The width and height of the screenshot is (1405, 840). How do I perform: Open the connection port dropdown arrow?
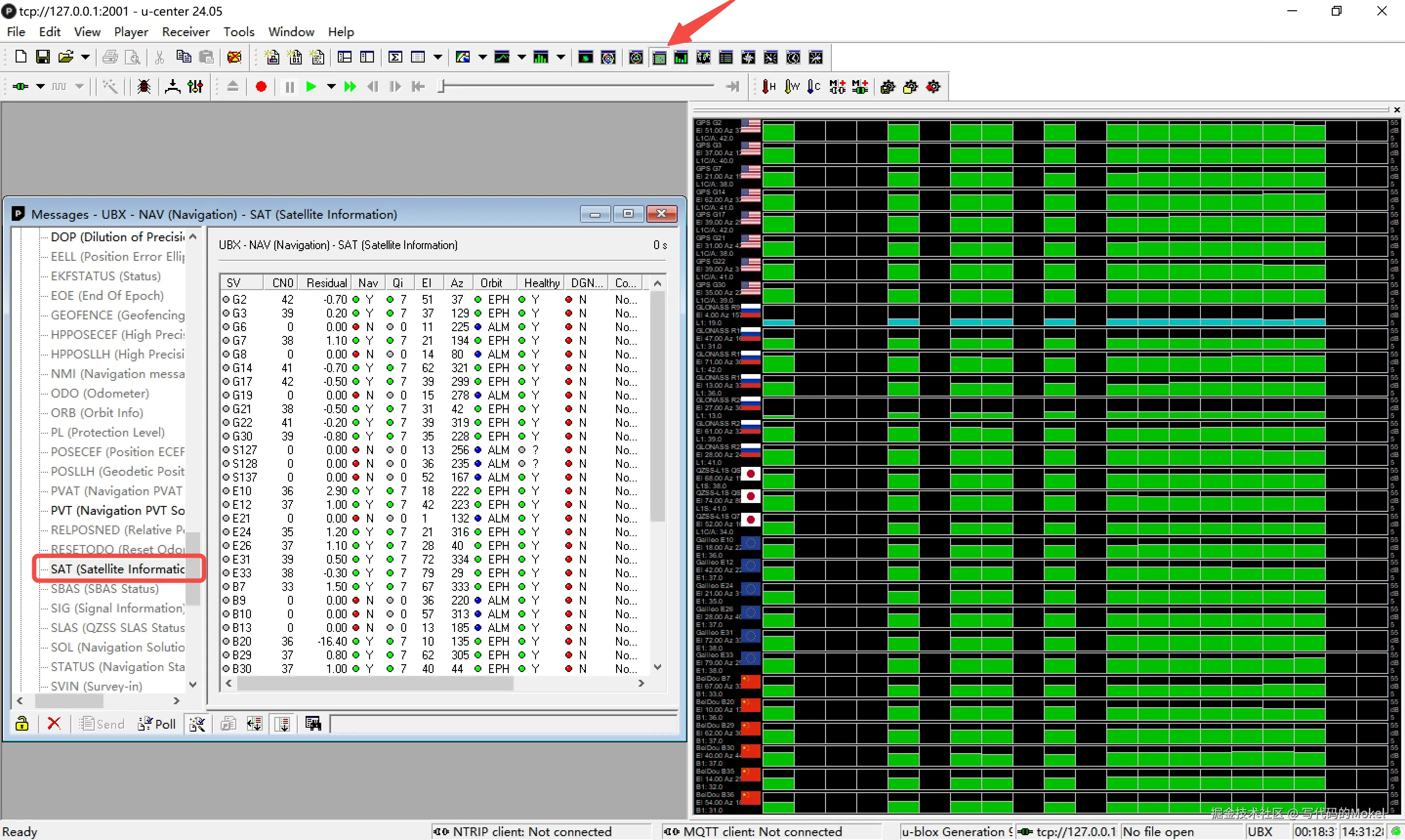[40, 86]
